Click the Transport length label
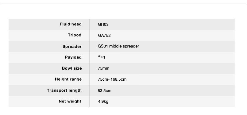Screen dimensions: 247x115 click(x=64, y=90)
